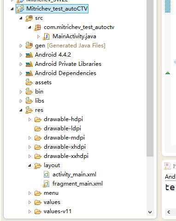Open fragment_main.xml in the layout folder
176x221 pixels.
(77, 184)
